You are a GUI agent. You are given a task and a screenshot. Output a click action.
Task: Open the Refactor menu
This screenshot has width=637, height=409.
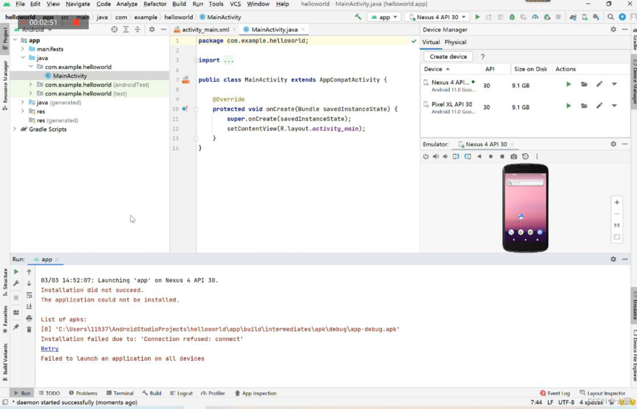tap(155, 4)
